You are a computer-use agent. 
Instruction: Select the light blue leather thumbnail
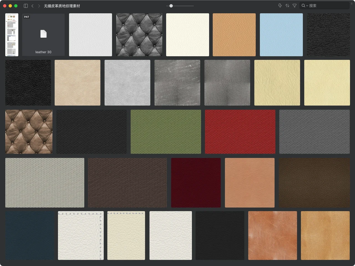point(281,35)
